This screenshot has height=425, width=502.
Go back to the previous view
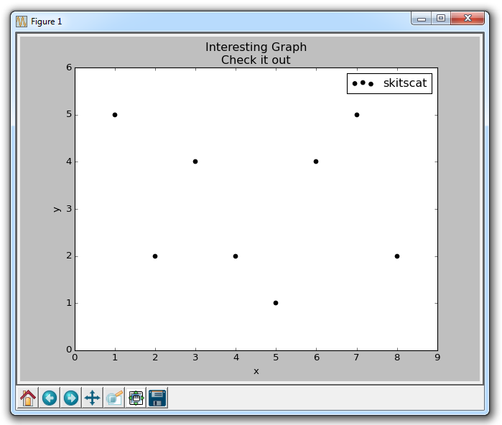point(50,398)
